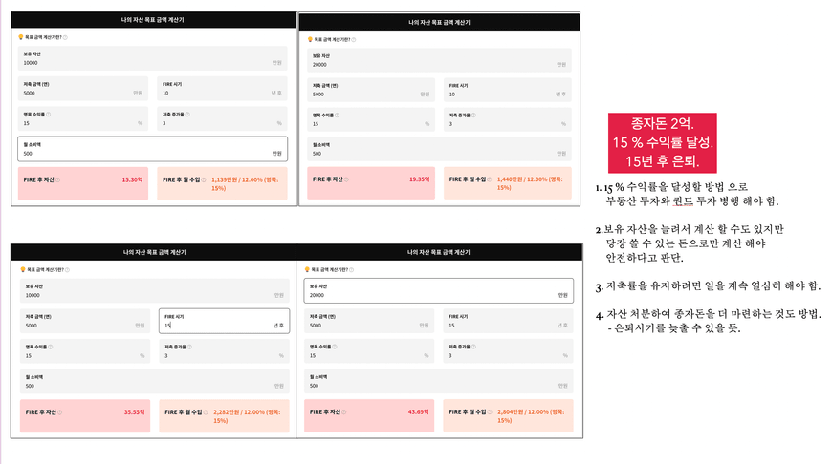This screenshot has height=464, width=832.
Task: Click 명목 수익률 input in the 35.55억 panel
Action: coord(85,351)
